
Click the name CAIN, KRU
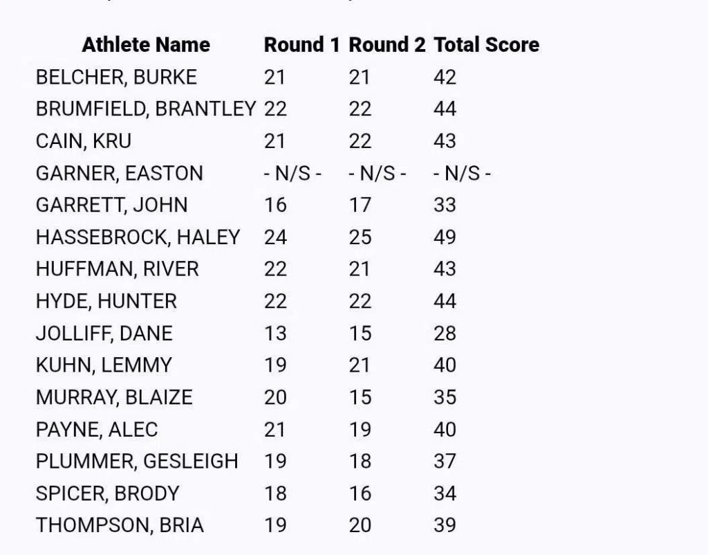[x=84, y=141]
